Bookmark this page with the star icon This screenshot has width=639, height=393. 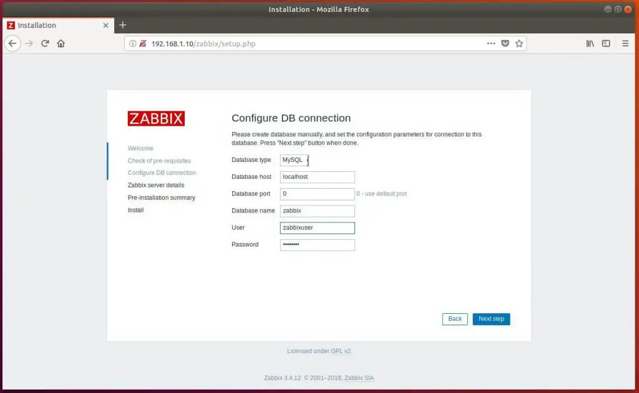[519, 44]
